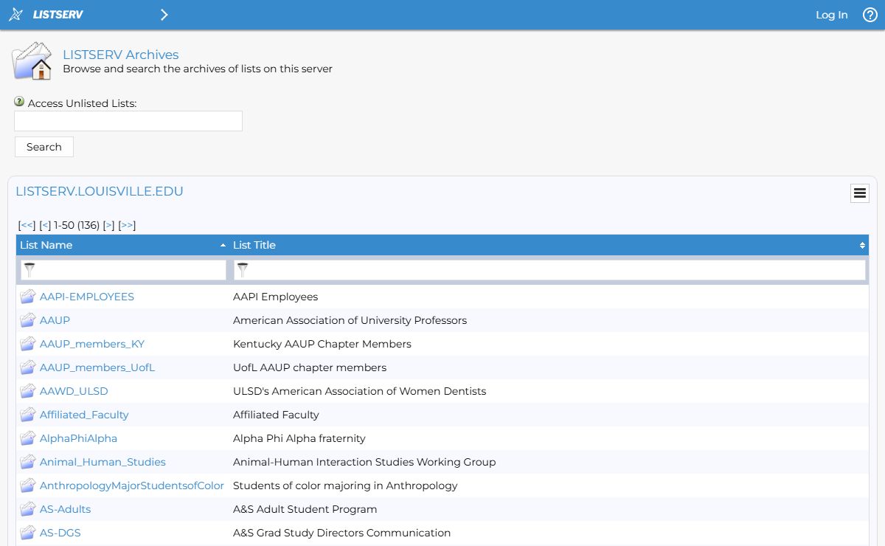Click the folder icon for AnthropologyMajorStudentsofColor
Screen dimensions: 885x546
point(28,485)
